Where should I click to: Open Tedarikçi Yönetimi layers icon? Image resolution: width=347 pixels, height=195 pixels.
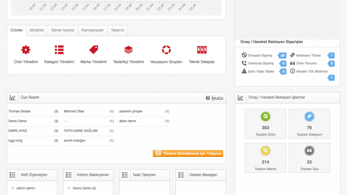(128, 50)
